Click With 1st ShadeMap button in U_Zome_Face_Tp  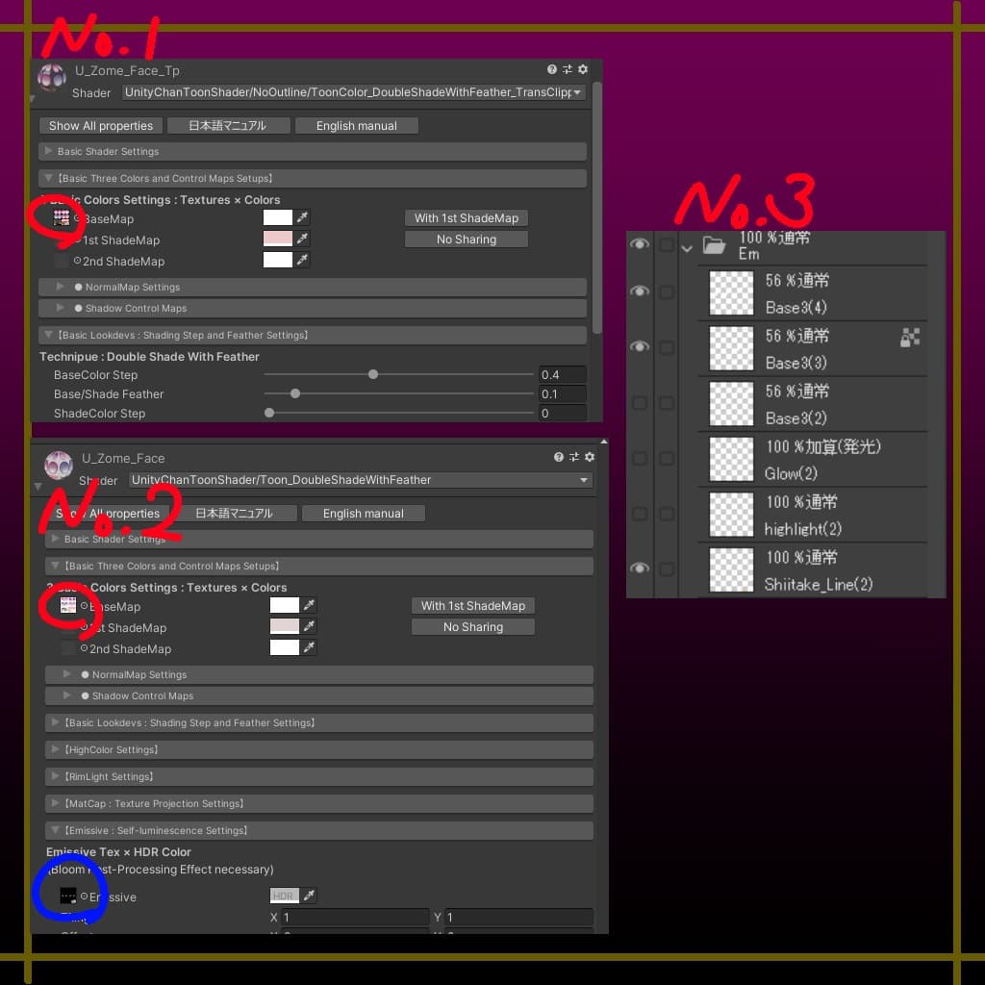(467, 218)
